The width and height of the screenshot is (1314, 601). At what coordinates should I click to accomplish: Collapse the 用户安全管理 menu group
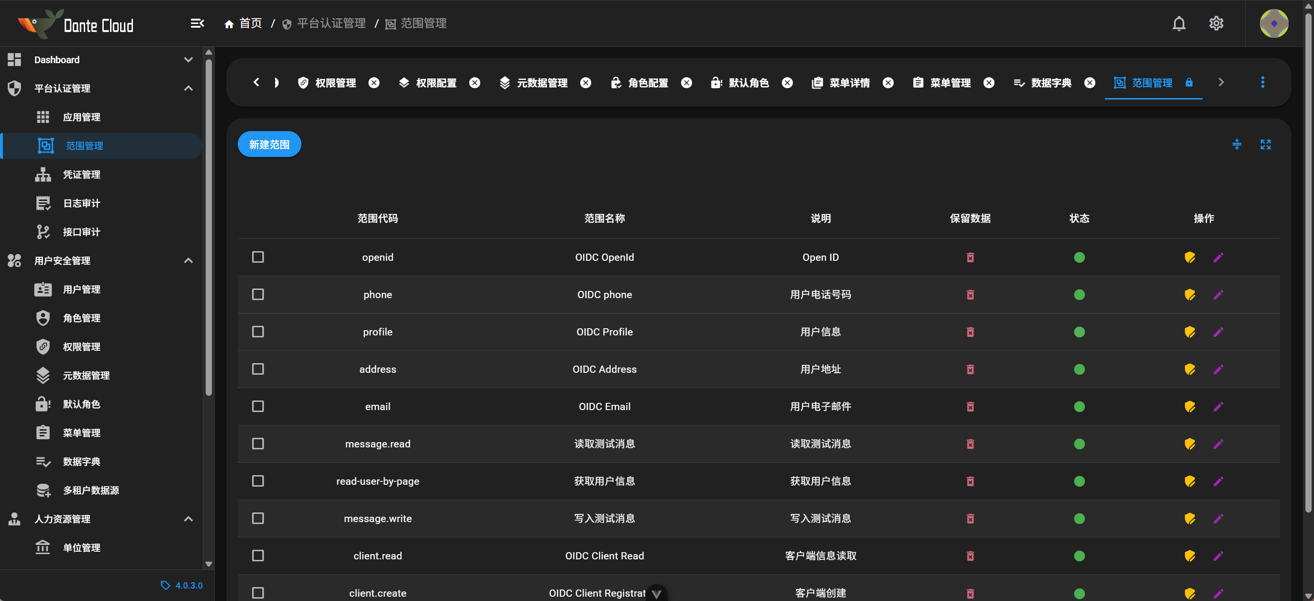pos(188,261)
